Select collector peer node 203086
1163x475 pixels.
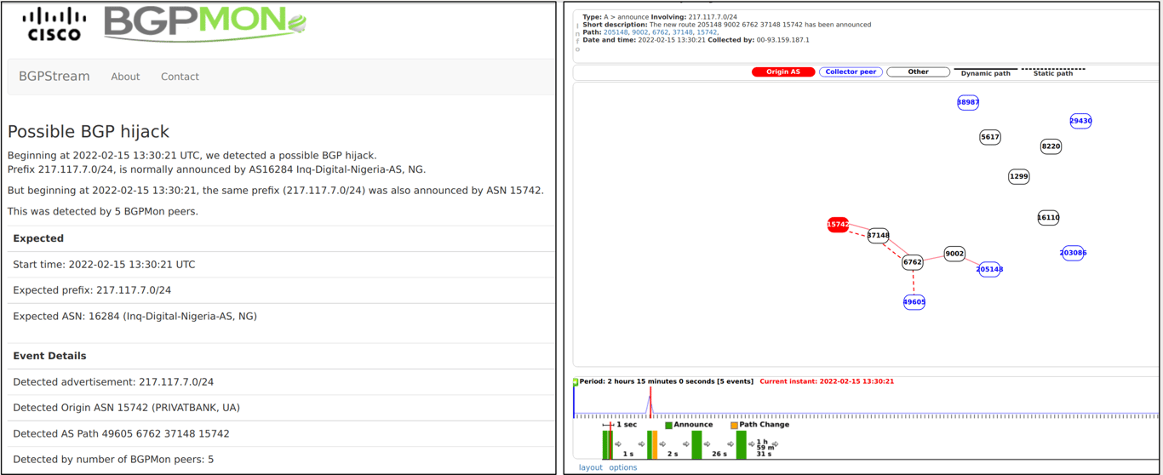tap(1073, 253)
